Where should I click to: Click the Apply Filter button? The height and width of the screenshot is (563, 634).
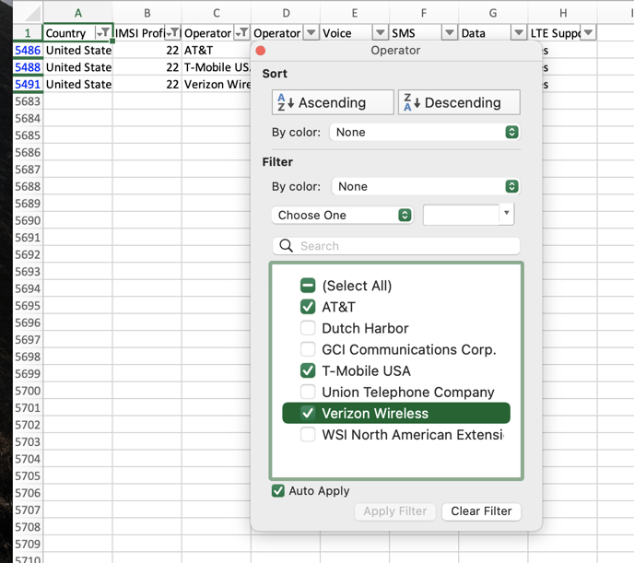coord(395,511)
